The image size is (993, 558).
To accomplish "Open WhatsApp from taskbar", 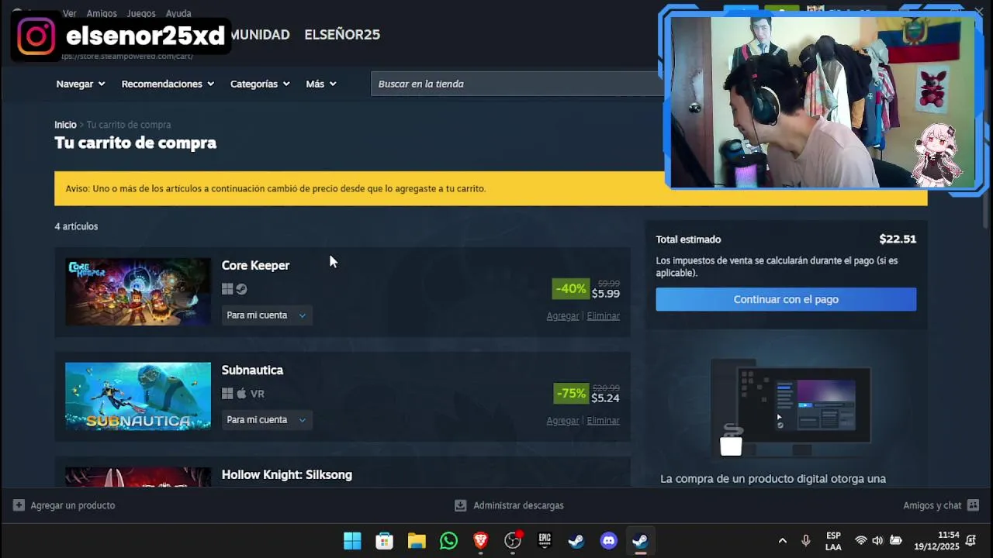I will click(x=448, y=541).
